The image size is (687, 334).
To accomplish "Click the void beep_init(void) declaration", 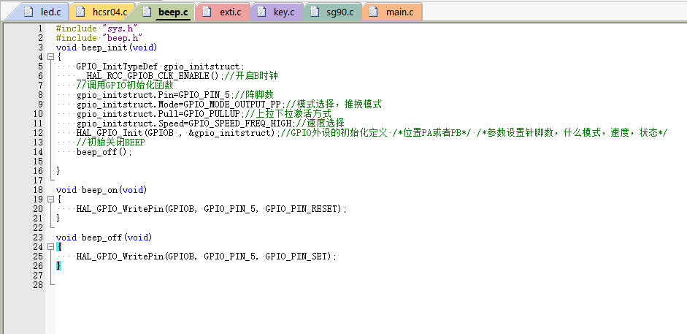I will (x=107, y=48).
